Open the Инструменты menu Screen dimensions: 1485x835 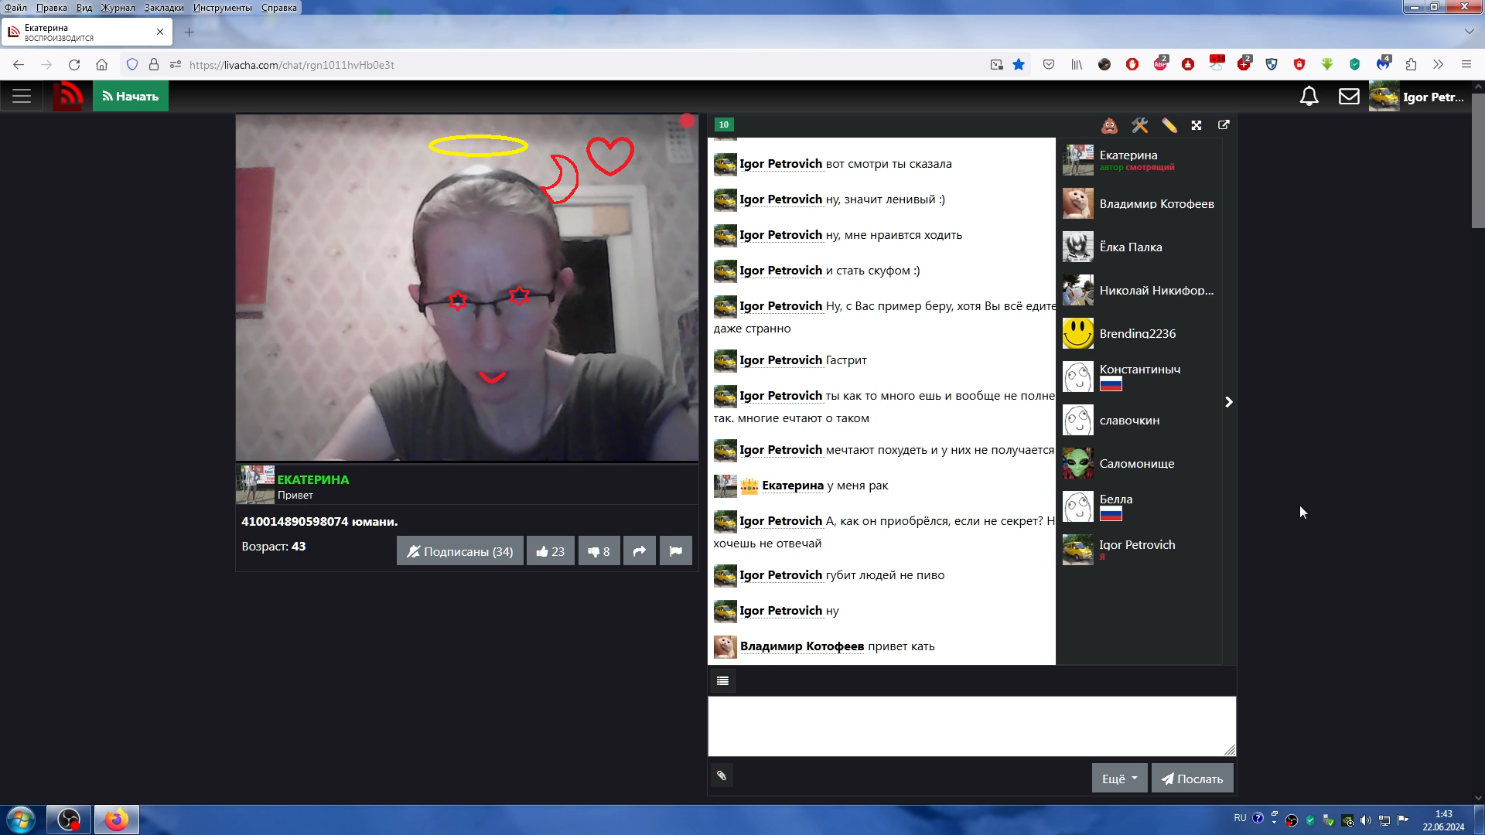click(x=222, y=8)
